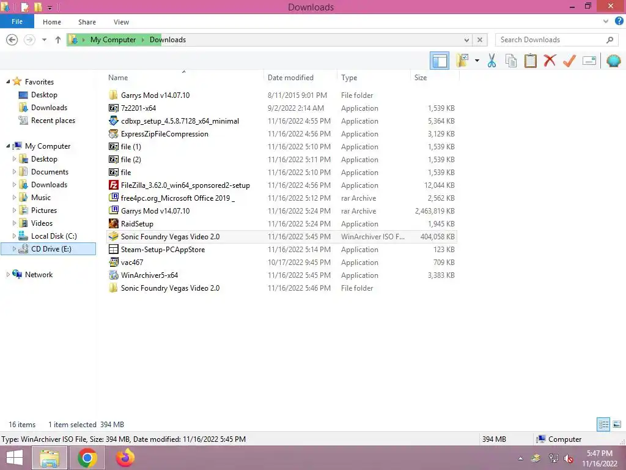This screenshot has width=626, height=470.
Task: Open the recent locations dropdown arrow
Action: tap(44, 40)
